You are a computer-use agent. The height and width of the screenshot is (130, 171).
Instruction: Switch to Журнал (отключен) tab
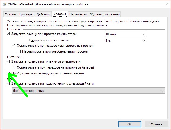tap(104, 14)
